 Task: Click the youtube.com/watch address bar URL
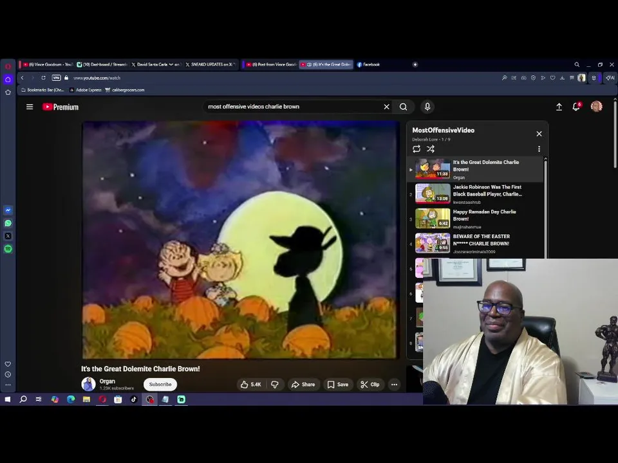pos(97,78)
